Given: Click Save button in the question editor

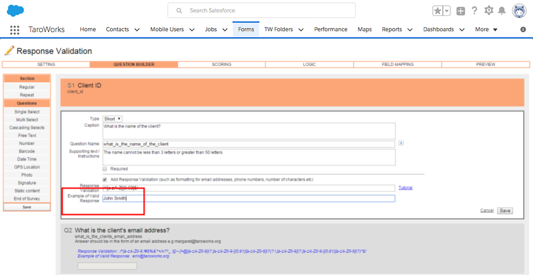Looking at the screenshot, I should tap(505, 211).
